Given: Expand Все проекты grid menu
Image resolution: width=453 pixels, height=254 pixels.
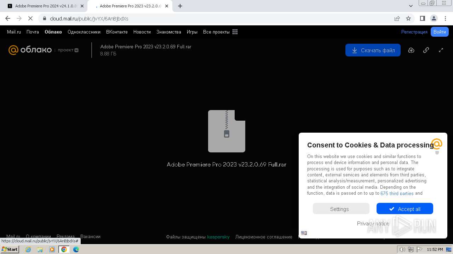Looking at the screenshot, I should pos(220,32).
